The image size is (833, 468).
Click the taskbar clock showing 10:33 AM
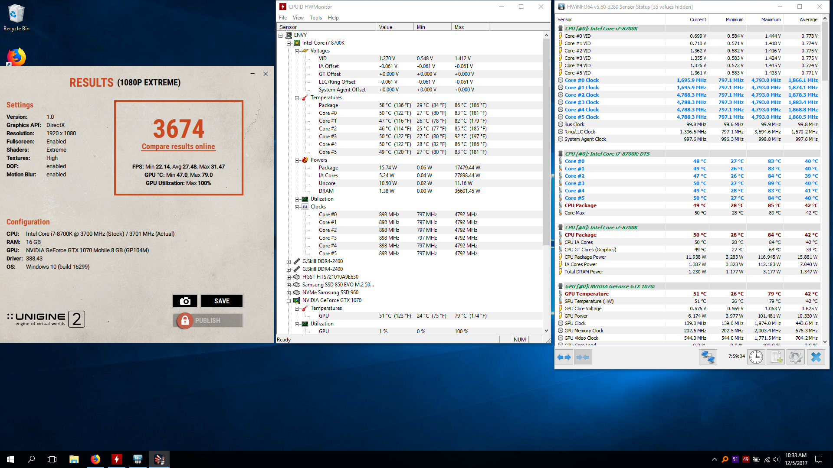[x=796, y=459]
